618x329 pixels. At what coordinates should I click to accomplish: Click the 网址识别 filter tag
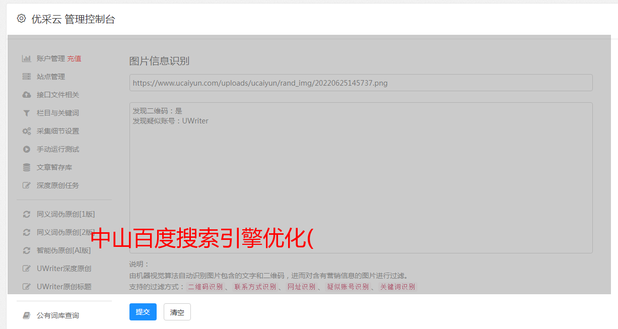302,287
